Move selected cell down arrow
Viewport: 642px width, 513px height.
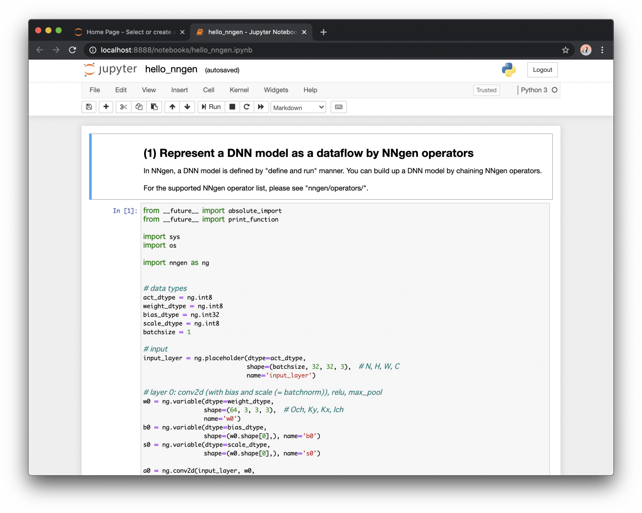pos(187,107)
